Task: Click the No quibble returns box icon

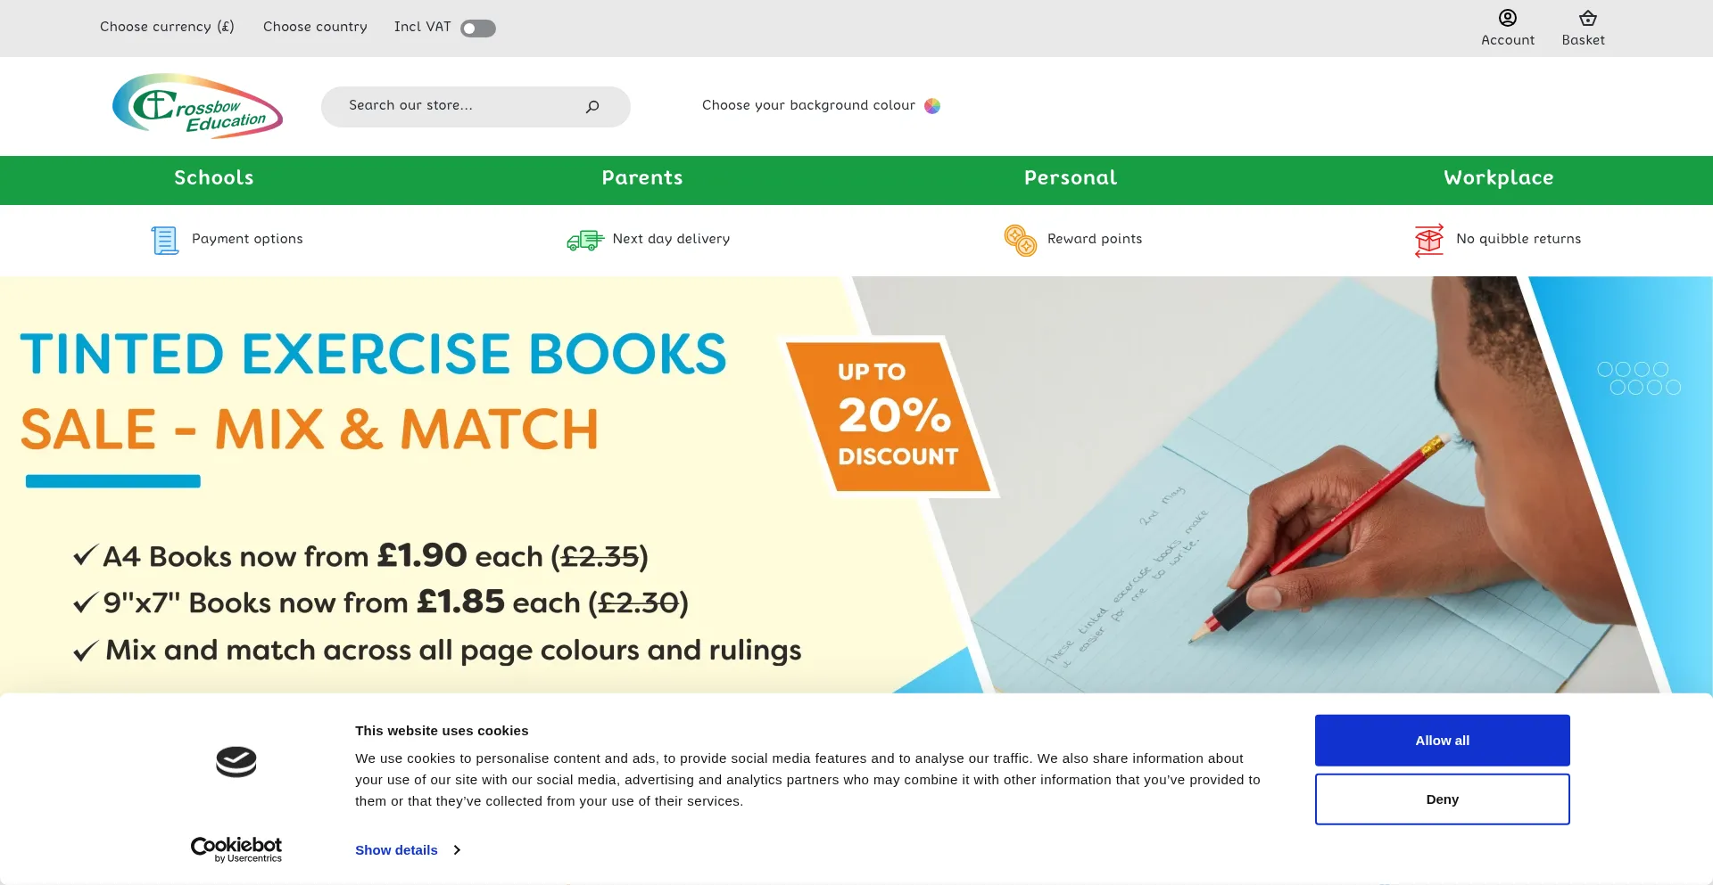Action: coord(1428,240)
